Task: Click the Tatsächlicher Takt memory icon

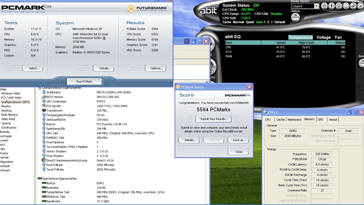Action: [x=44, y=192]
